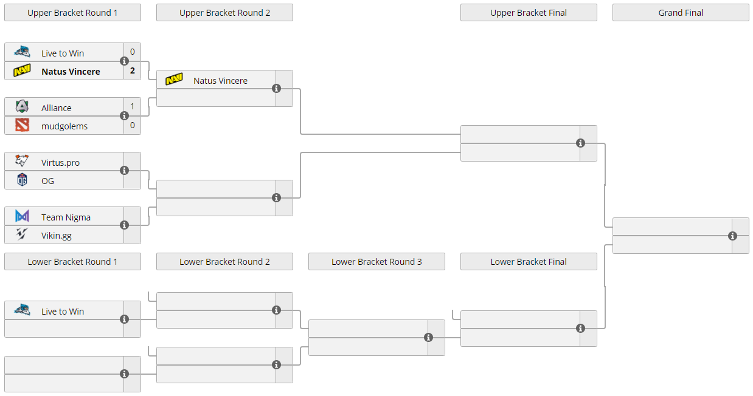Select the Upper Bracket Round 1 header
Image resolution: width=753 pixels, height=396 pixels.
pos(72,13)
